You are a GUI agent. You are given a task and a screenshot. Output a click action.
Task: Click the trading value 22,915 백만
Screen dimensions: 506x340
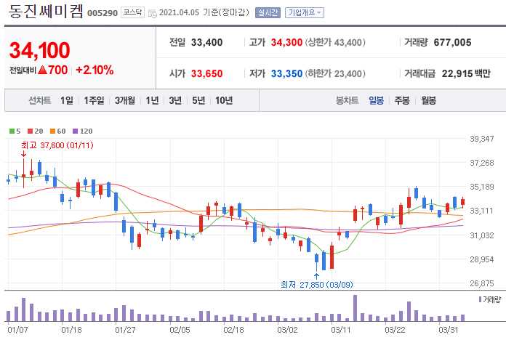point(466,73)
